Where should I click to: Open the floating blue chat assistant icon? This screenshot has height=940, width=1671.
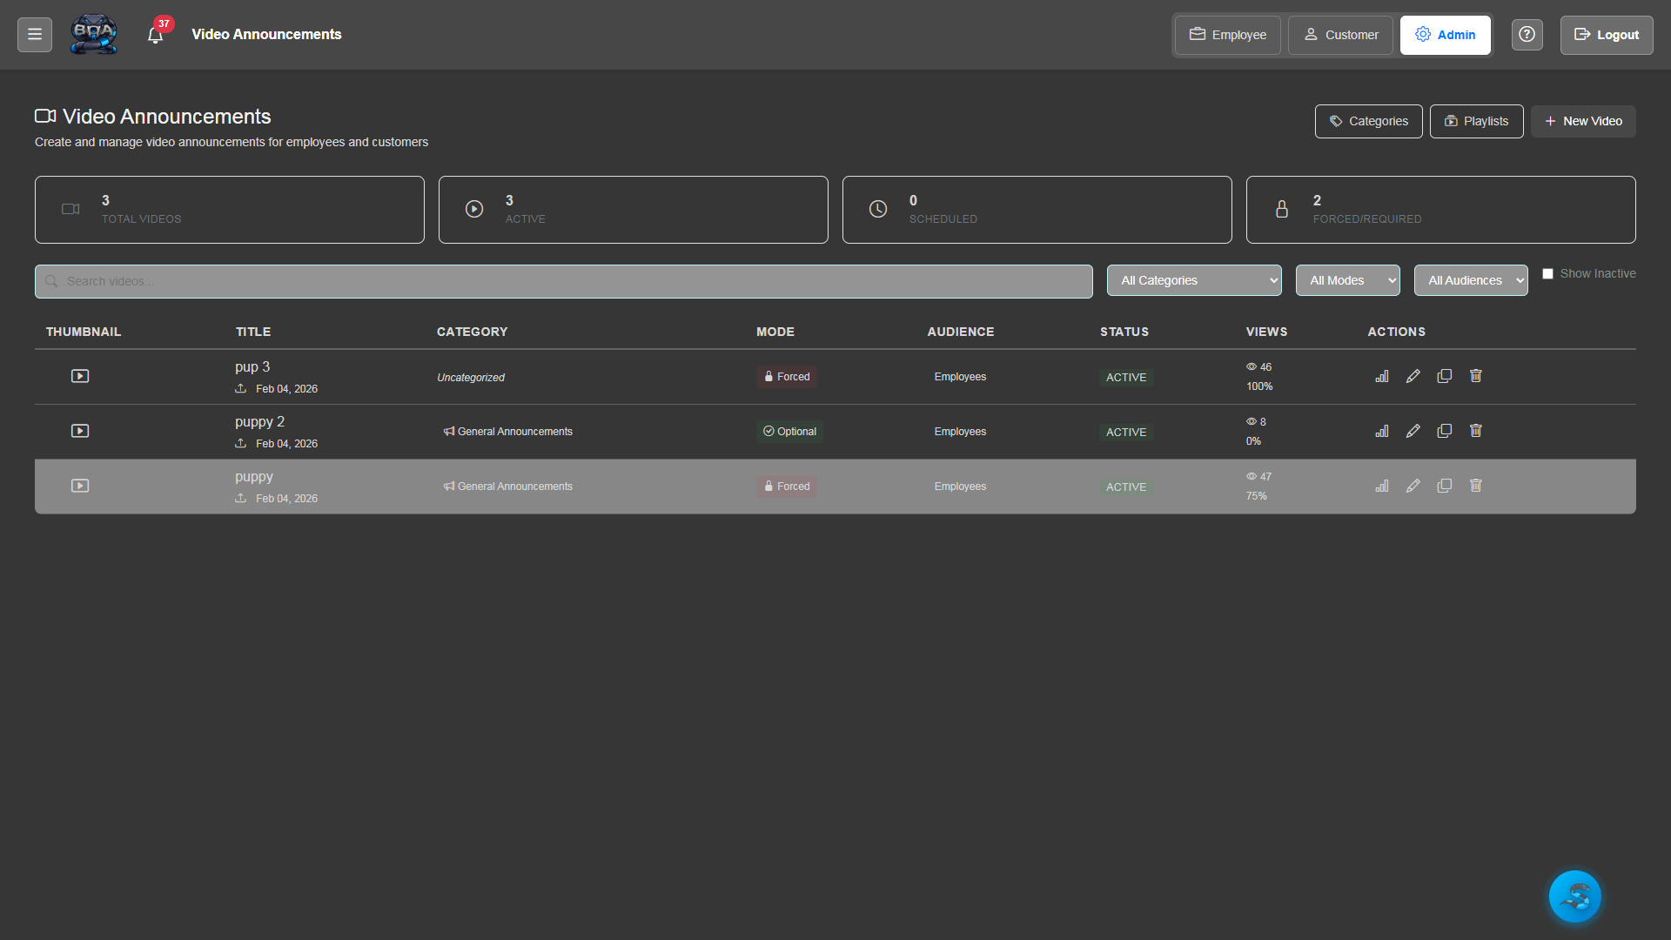tap(1574, 896)
